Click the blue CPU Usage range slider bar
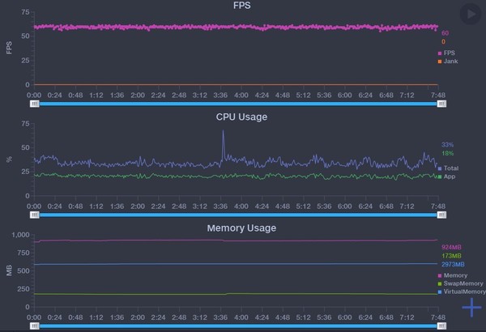This screenshot has width=486, height=332. click(x=238, y=215)
